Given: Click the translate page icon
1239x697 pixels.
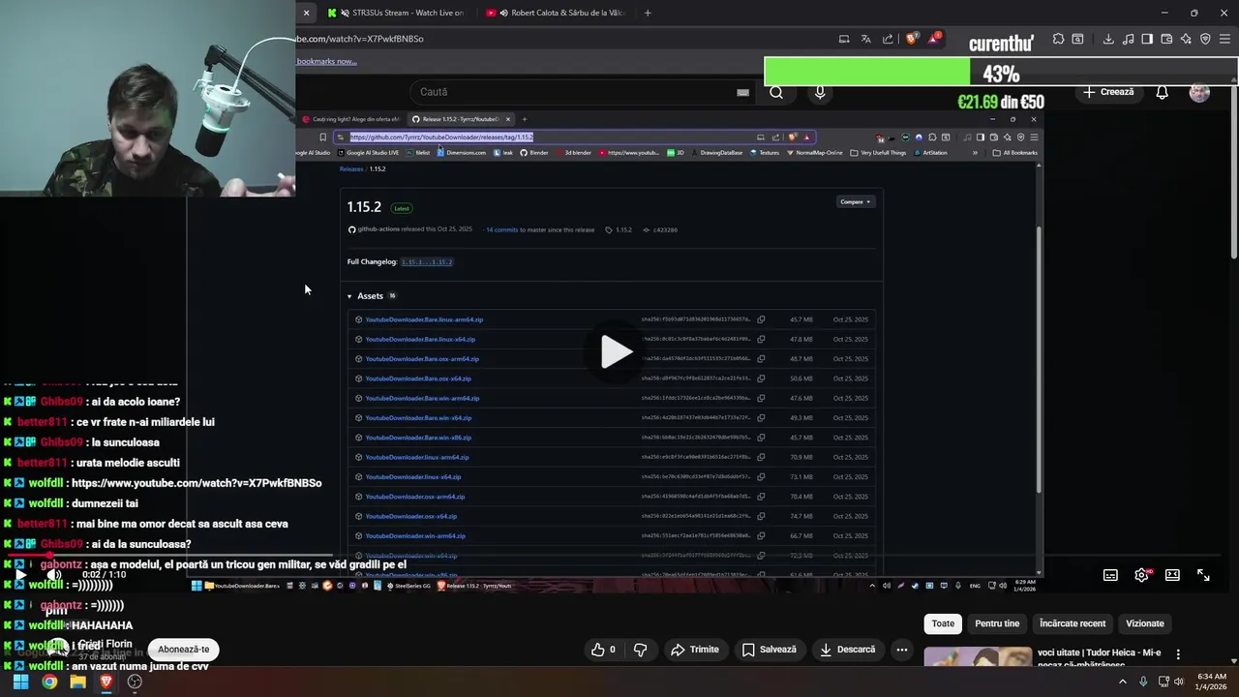Looking at the screenshot, I should point(866,39).
